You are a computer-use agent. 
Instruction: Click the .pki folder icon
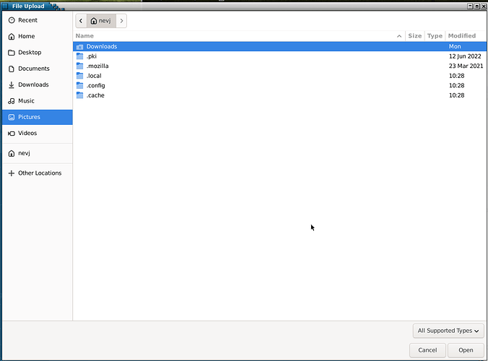click(80, 56)
